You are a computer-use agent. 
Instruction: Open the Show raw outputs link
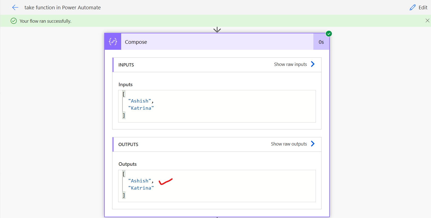tap(289, 144)
